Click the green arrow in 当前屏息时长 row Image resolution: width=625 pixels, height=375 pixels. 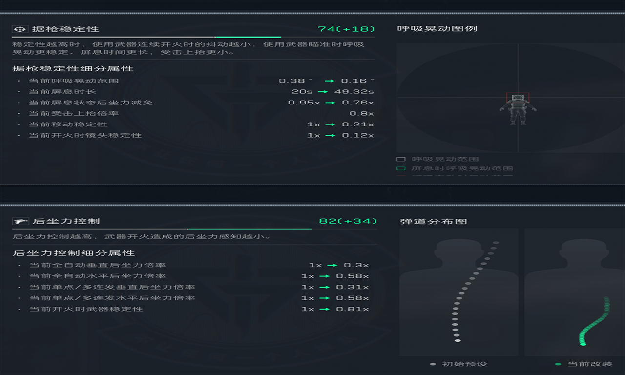click(x=322, y=92)
